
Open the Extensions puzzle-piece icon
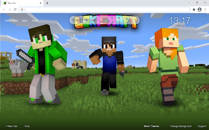(194, 9)
